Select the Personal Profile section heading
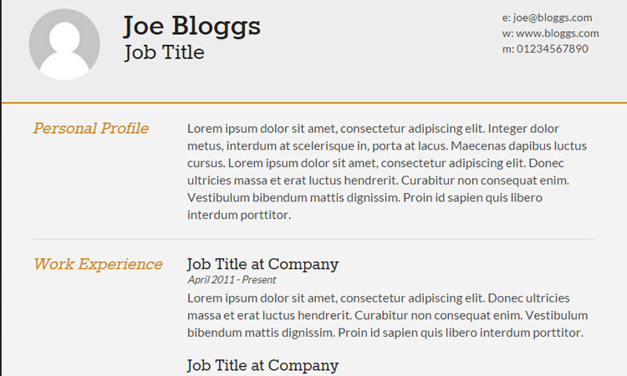Screen dimensions: 627x376 coord(91,129)
